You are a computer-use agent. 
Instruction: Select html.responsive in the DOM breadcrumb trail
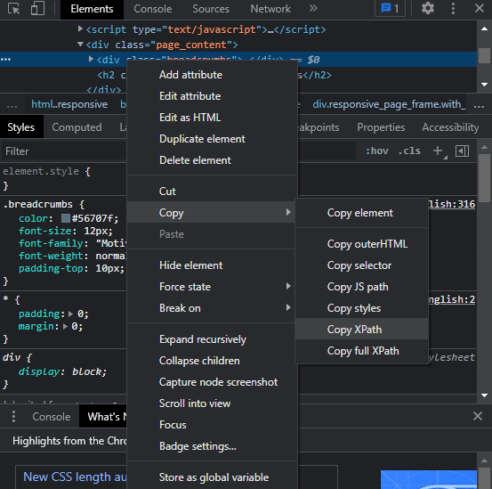69,104
